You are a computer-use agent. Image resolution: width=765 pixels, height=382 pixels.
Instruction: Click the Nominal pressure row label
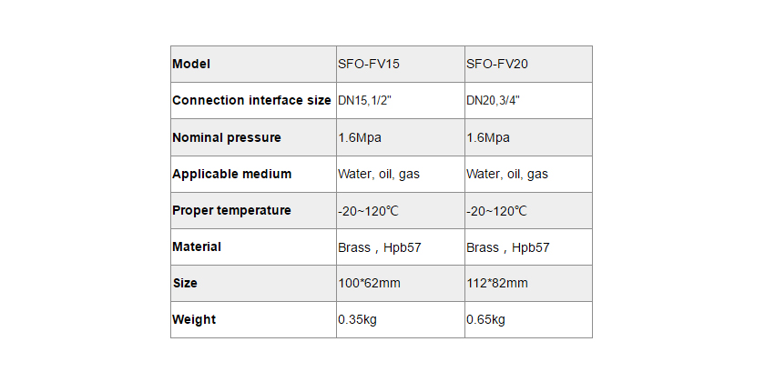[x=227, y=137]
